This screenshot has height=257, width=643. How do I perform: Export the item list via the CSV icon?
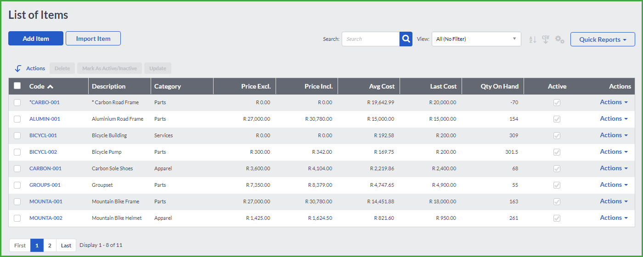tap(546, 39)
